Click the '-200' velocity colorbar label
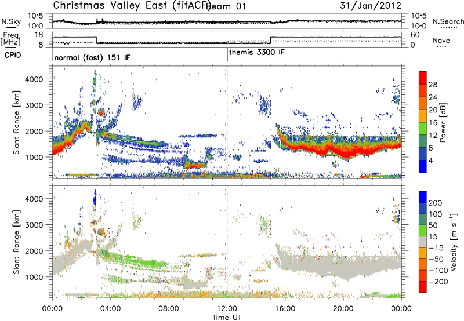This screenshot has height=321, width=464. pyautogui.click(x=438, y=282)
